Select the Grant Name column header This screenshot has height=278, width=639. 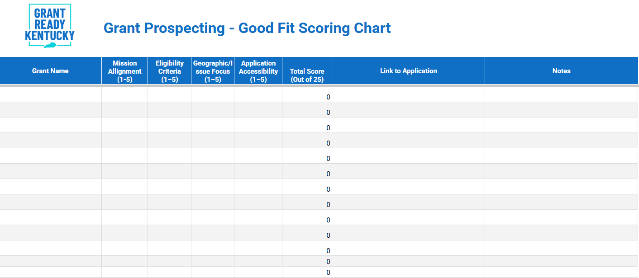50,71
